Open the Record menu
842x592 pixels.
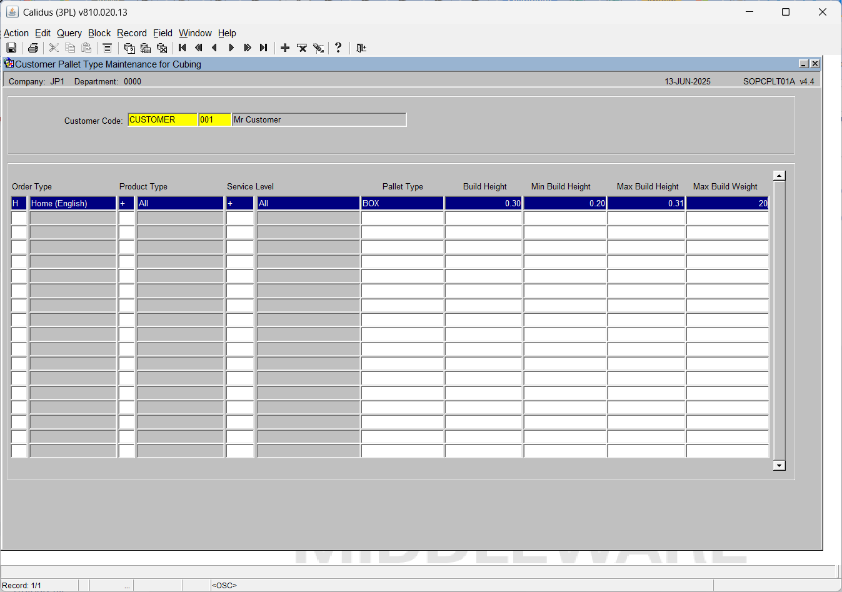pyautogui.click(x=132, y=33)
